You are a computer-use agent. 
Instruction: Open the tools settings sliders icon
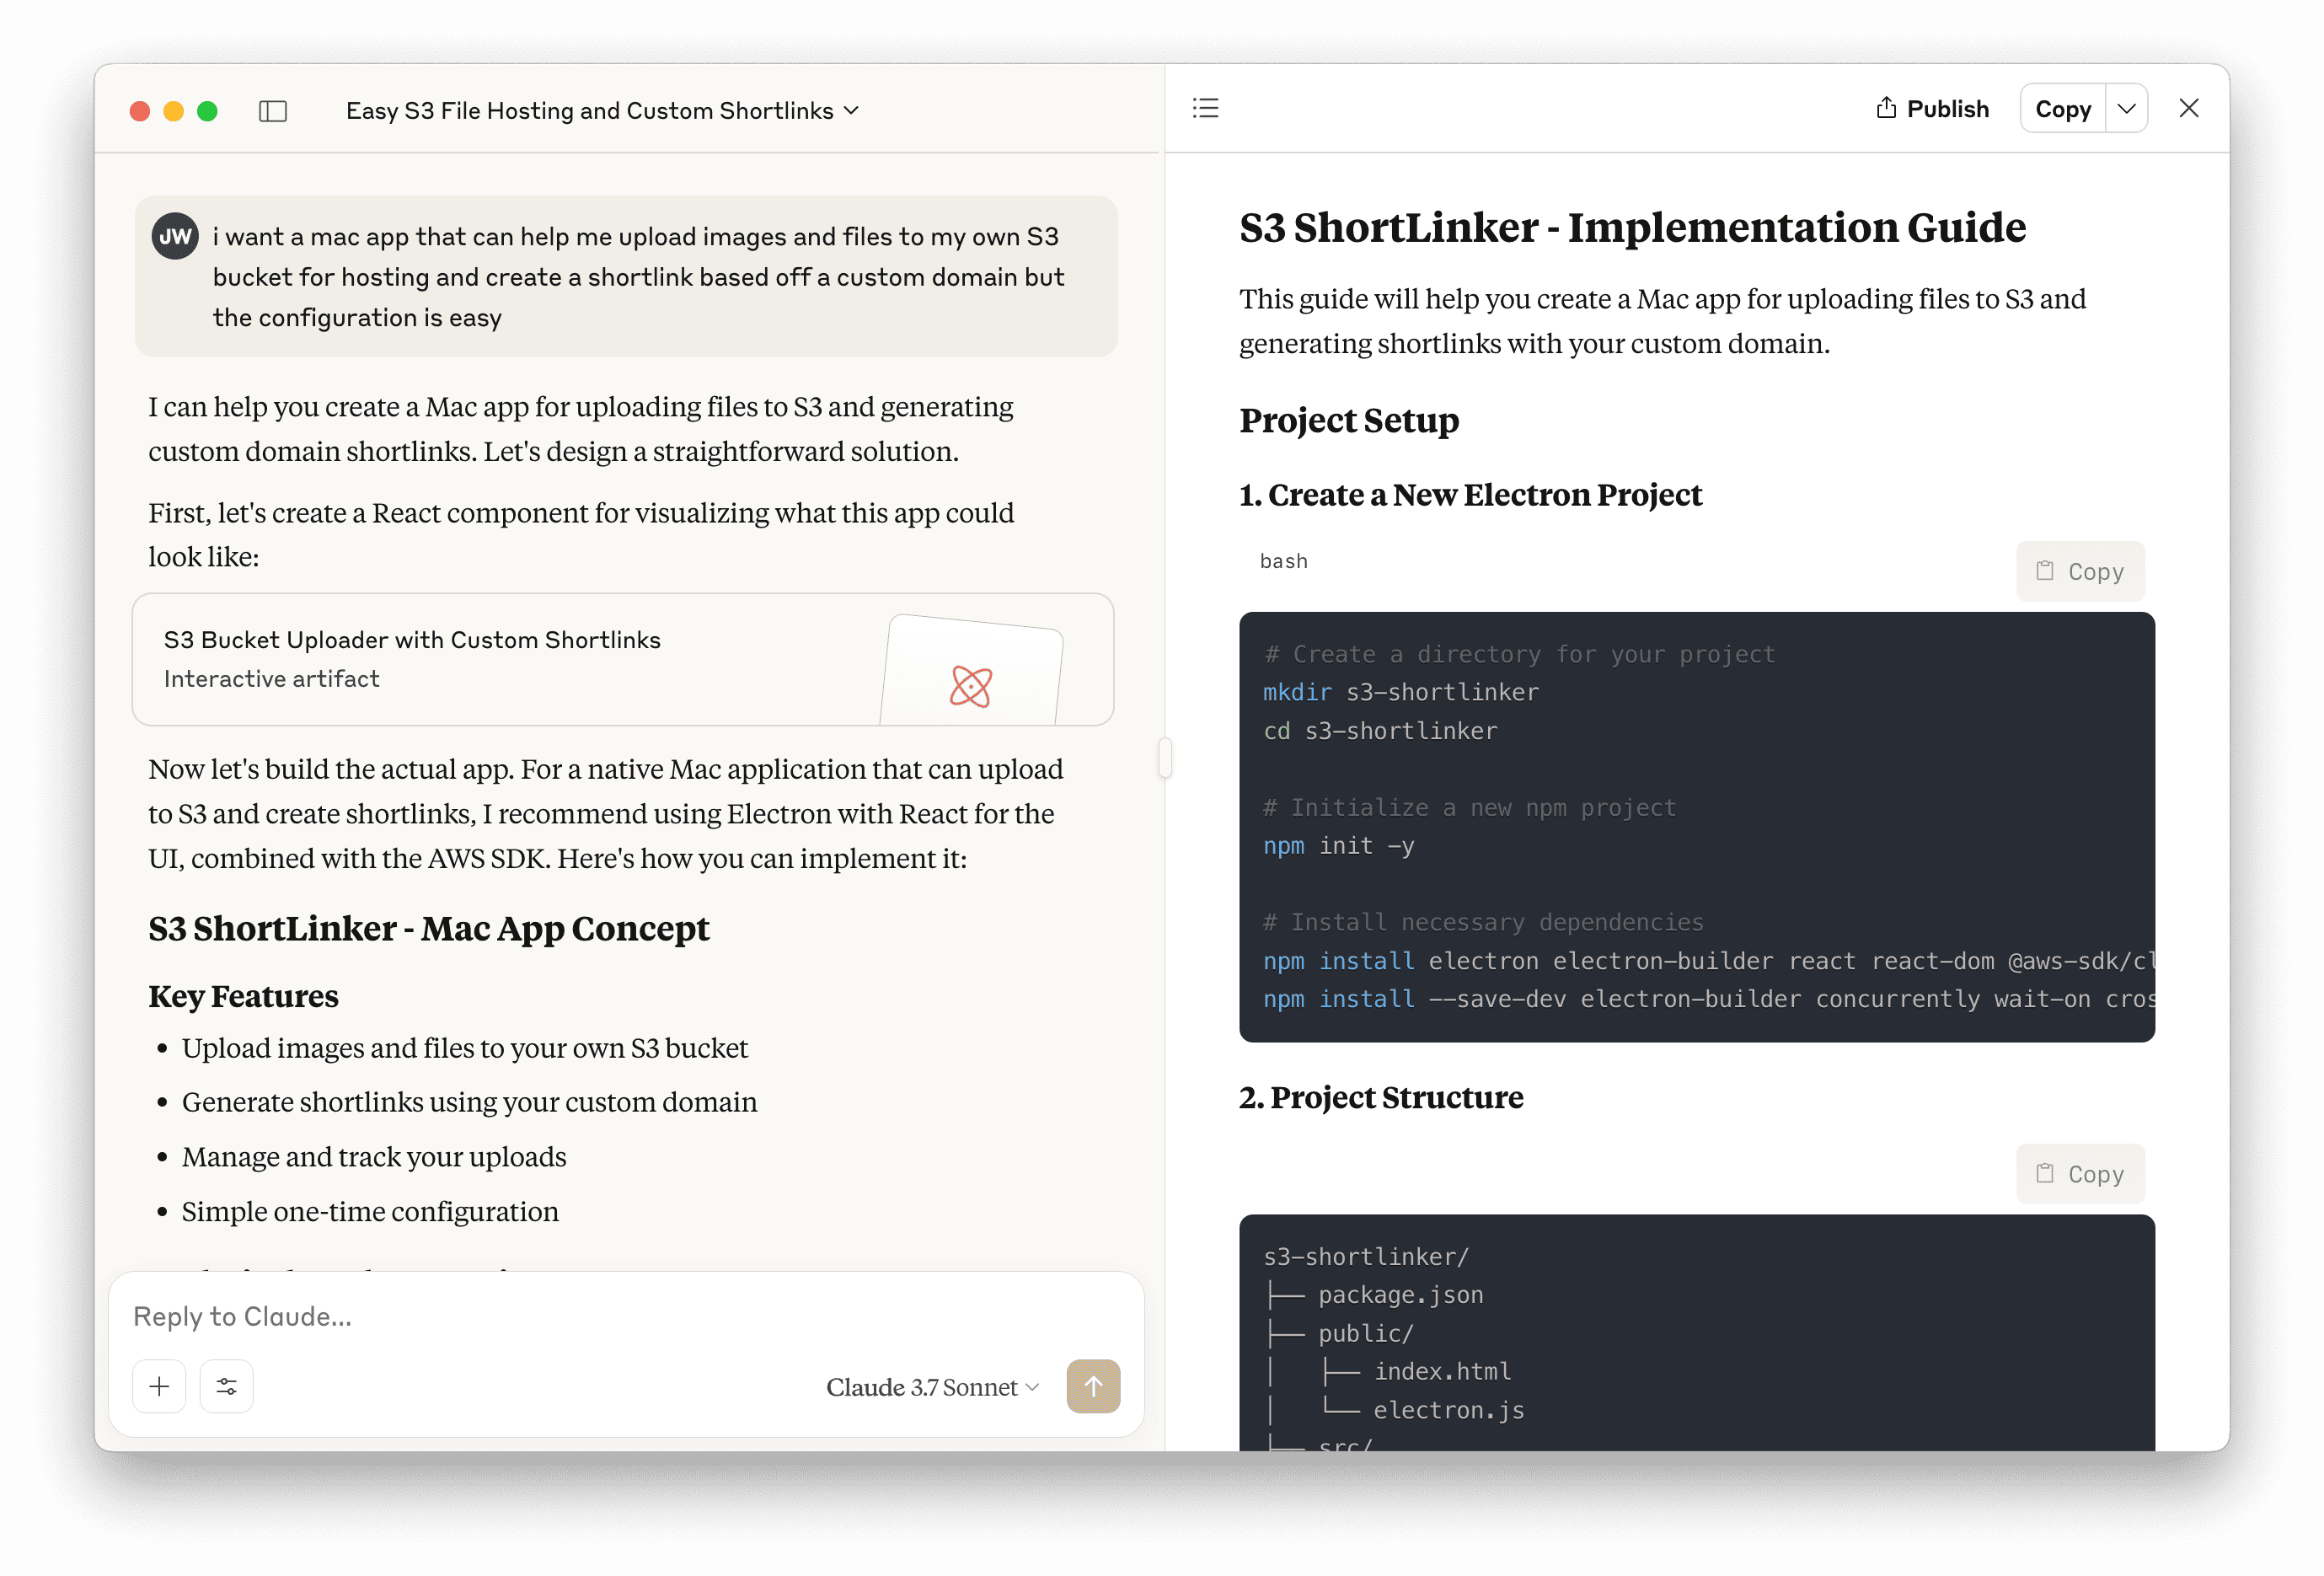point(227,1386)
